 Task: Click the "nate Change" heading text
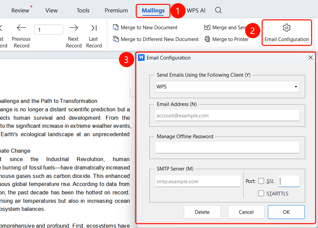pyautogui.click(x=15, y=151)
